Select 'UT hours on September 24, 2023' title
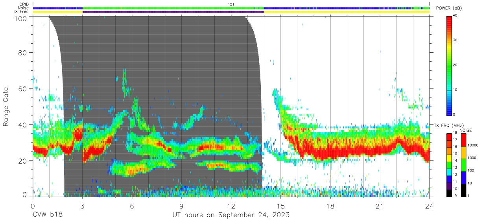The width and height of the screenshot is (483, 223). 231,215
